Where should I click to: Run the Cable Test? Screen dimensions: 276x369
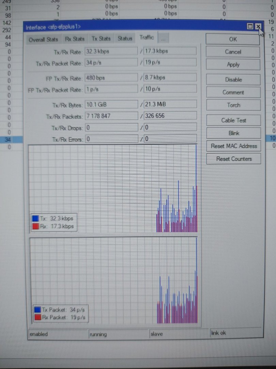233,121
